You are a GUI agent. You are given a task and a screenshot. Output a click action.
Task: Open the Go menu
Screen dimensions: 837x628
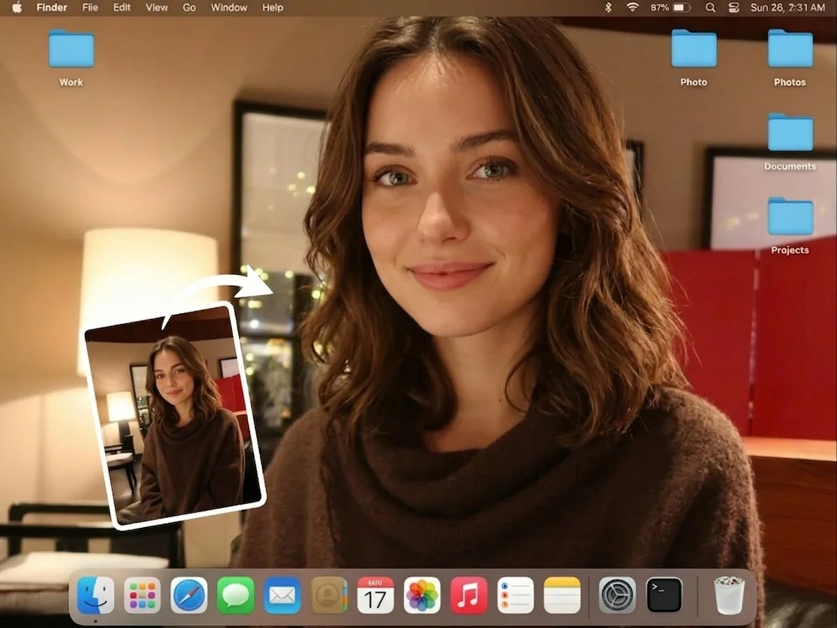tap(189, 8)
